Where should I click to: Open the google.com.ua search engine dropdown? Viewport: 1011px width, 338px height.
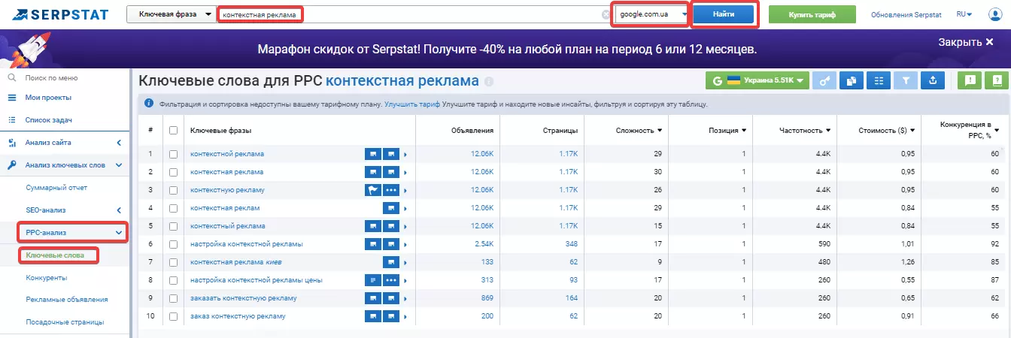651,14
